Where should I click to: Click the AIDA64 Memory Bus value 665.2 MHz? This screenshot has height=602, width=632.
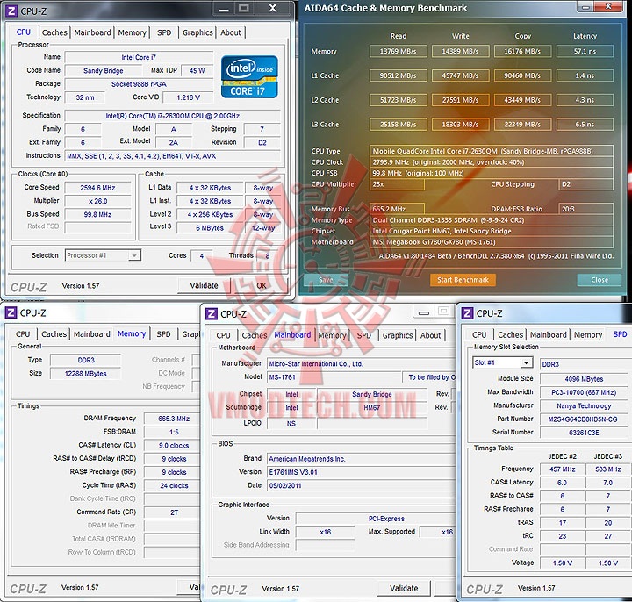pos(397,209)
